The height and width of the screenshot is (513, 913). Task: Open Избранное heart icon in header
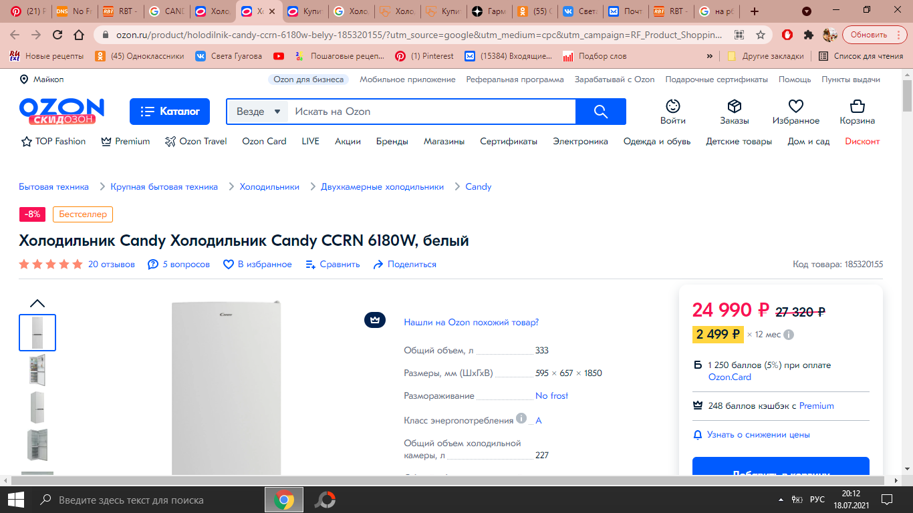tap(795, 106)
